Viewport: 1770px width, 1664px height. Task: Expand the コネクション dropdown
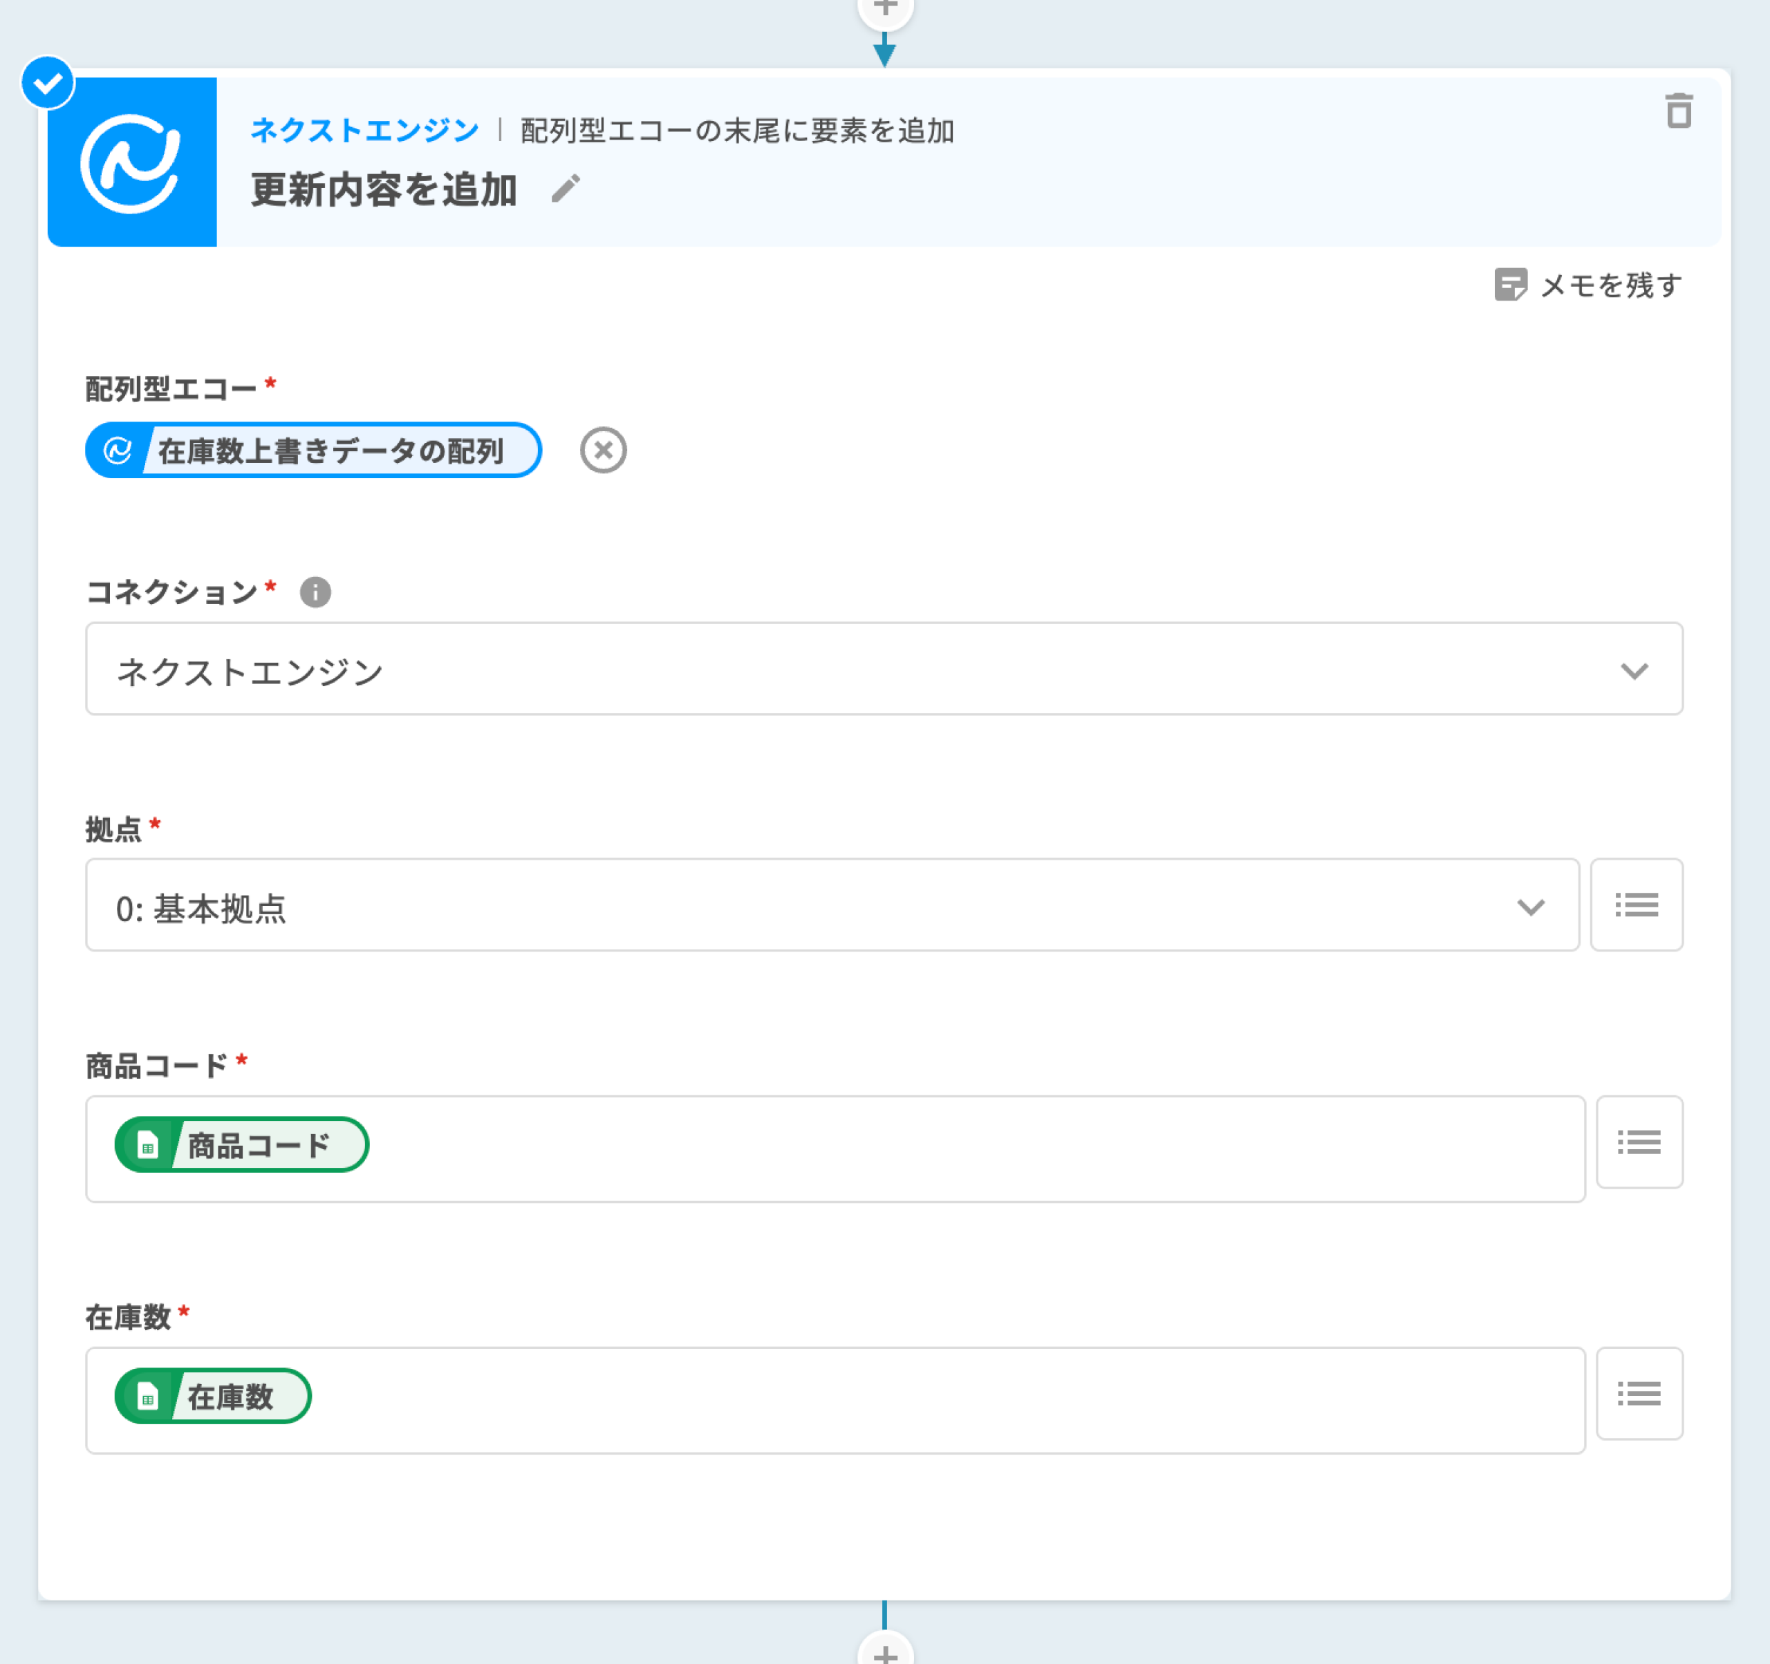pos(1634,670)
